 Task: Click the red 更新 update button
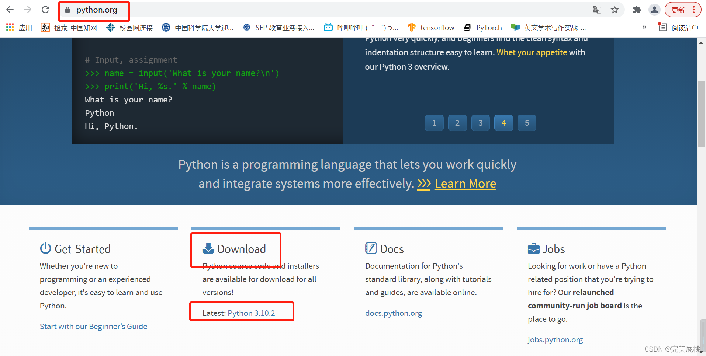click(678, 10)
